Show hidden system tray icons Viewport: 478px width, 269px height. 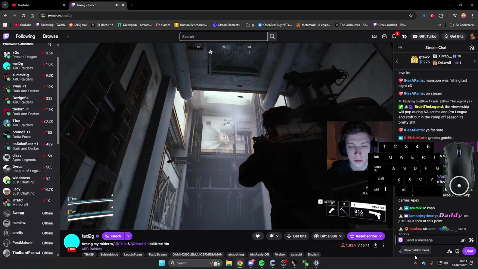point(416,263)
